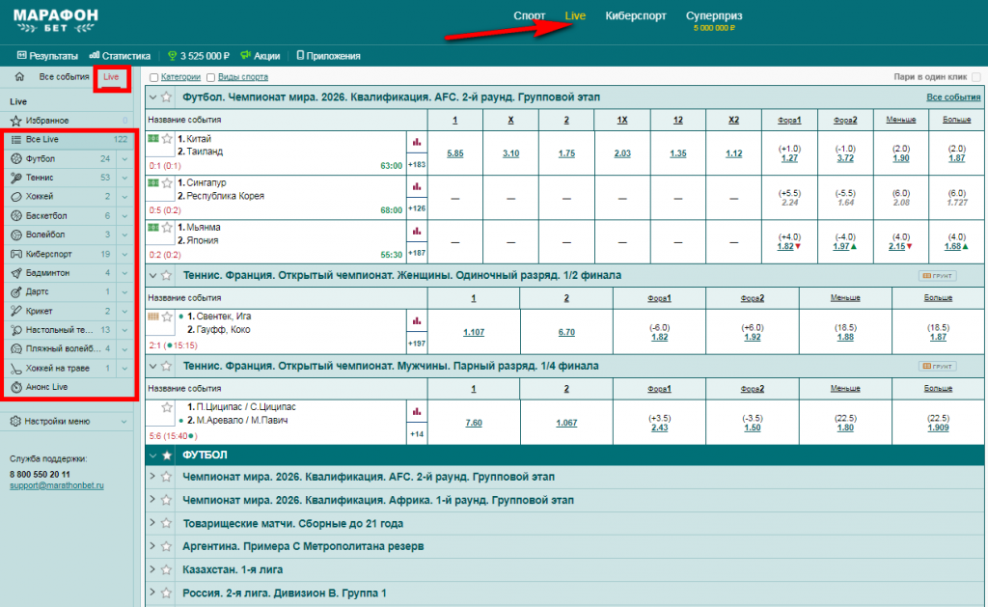
Task: Bet on Gauff win odds 6.70
Action: click(566, 332)
